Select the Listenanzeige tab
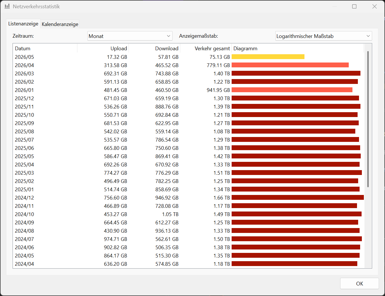Screen dimensions: 385x296 point(23,24)
